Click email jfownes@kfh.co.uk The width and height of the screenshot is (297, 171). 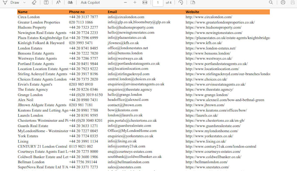[x=123, y=43]
